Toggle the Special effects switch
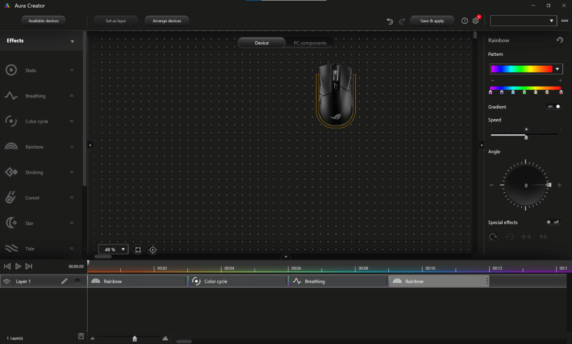The image size is (572, 344). click(553, 222)
